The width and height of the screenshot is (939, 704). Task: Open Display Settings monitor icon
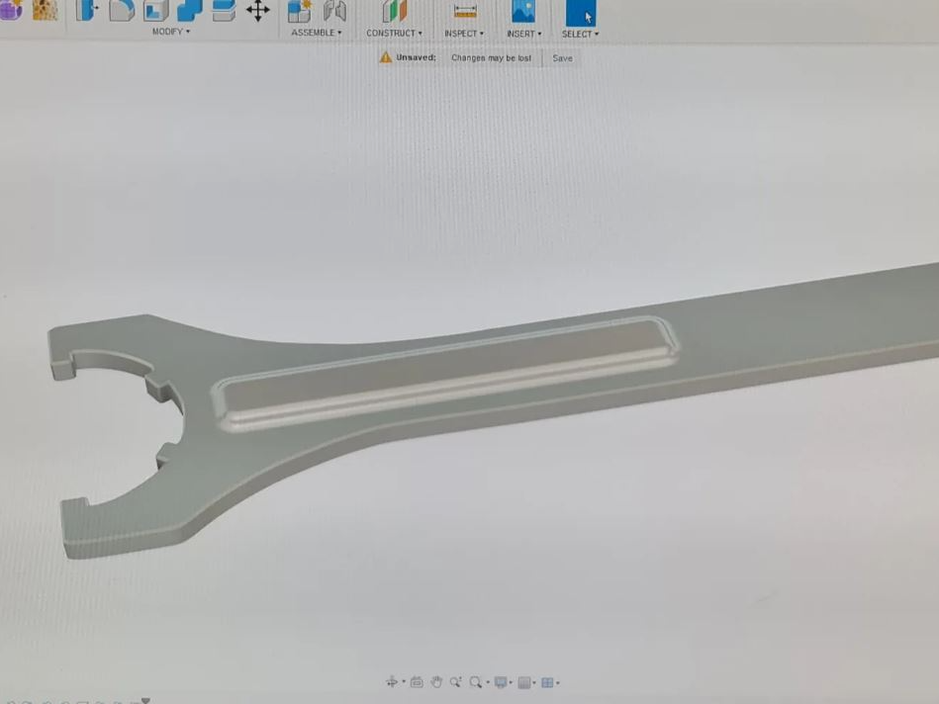(501, 682)
